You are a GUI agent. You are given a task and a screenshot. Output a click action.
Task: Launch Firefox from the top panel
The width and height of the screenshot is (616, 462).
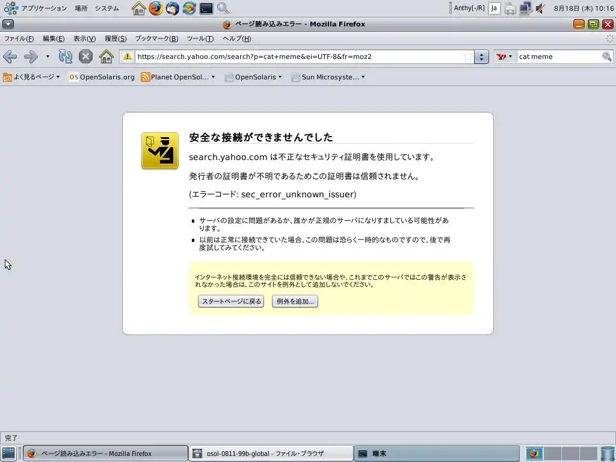(x=156, y=8)
